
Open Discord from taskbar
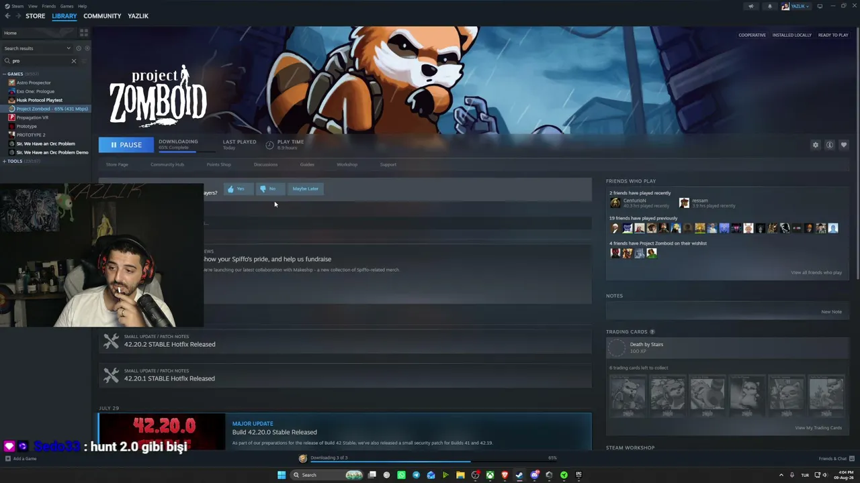click(534, 475)
